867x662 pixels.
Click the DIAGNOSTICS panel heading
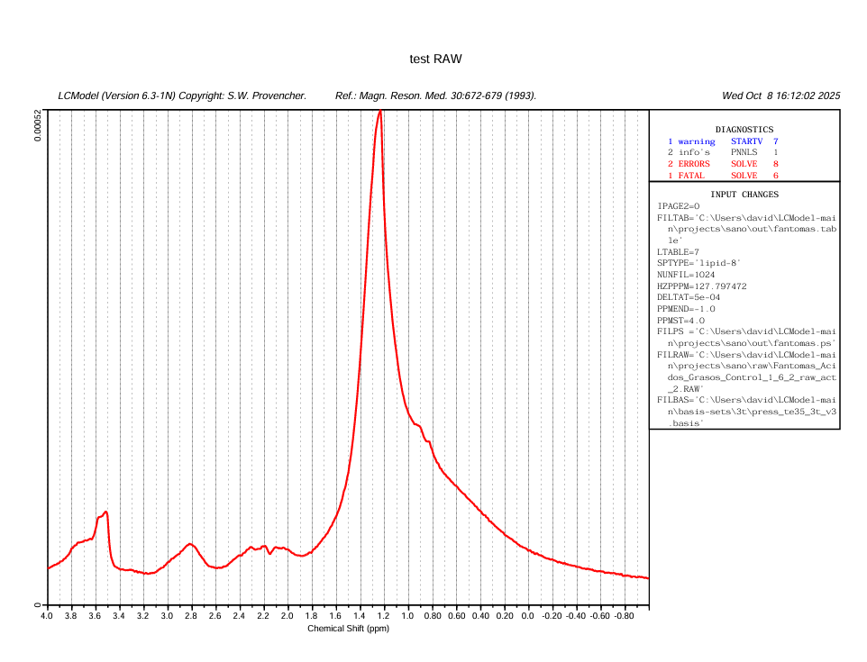coord(744,130)
